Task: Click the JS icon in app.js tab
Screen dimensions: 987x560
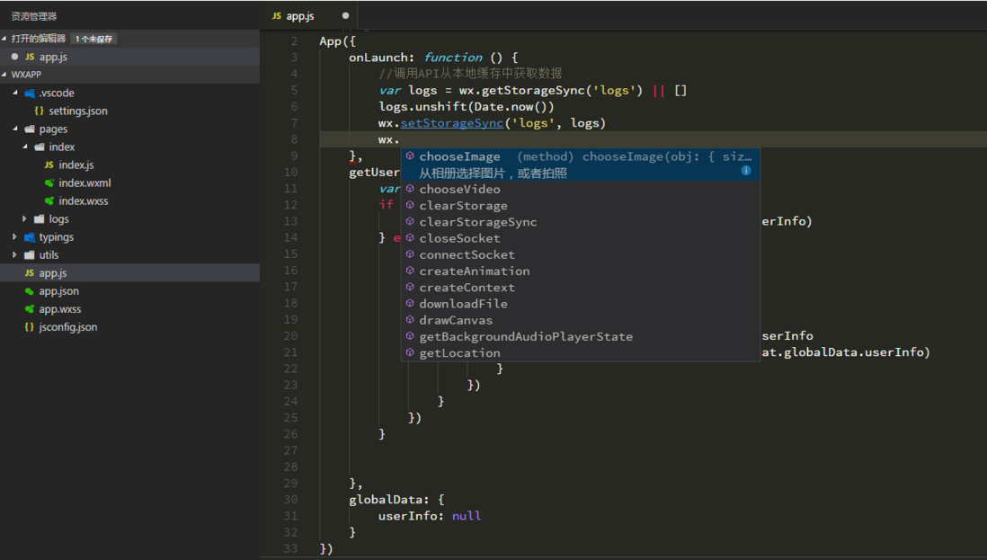Action: click(x=277, y=16)
